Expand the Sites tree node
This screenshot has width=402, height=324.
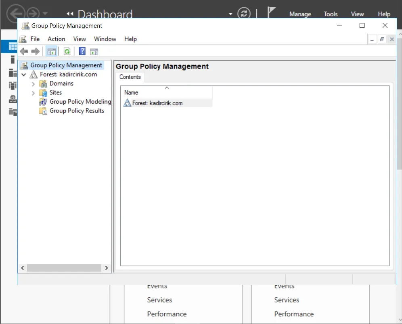[33, 93]
